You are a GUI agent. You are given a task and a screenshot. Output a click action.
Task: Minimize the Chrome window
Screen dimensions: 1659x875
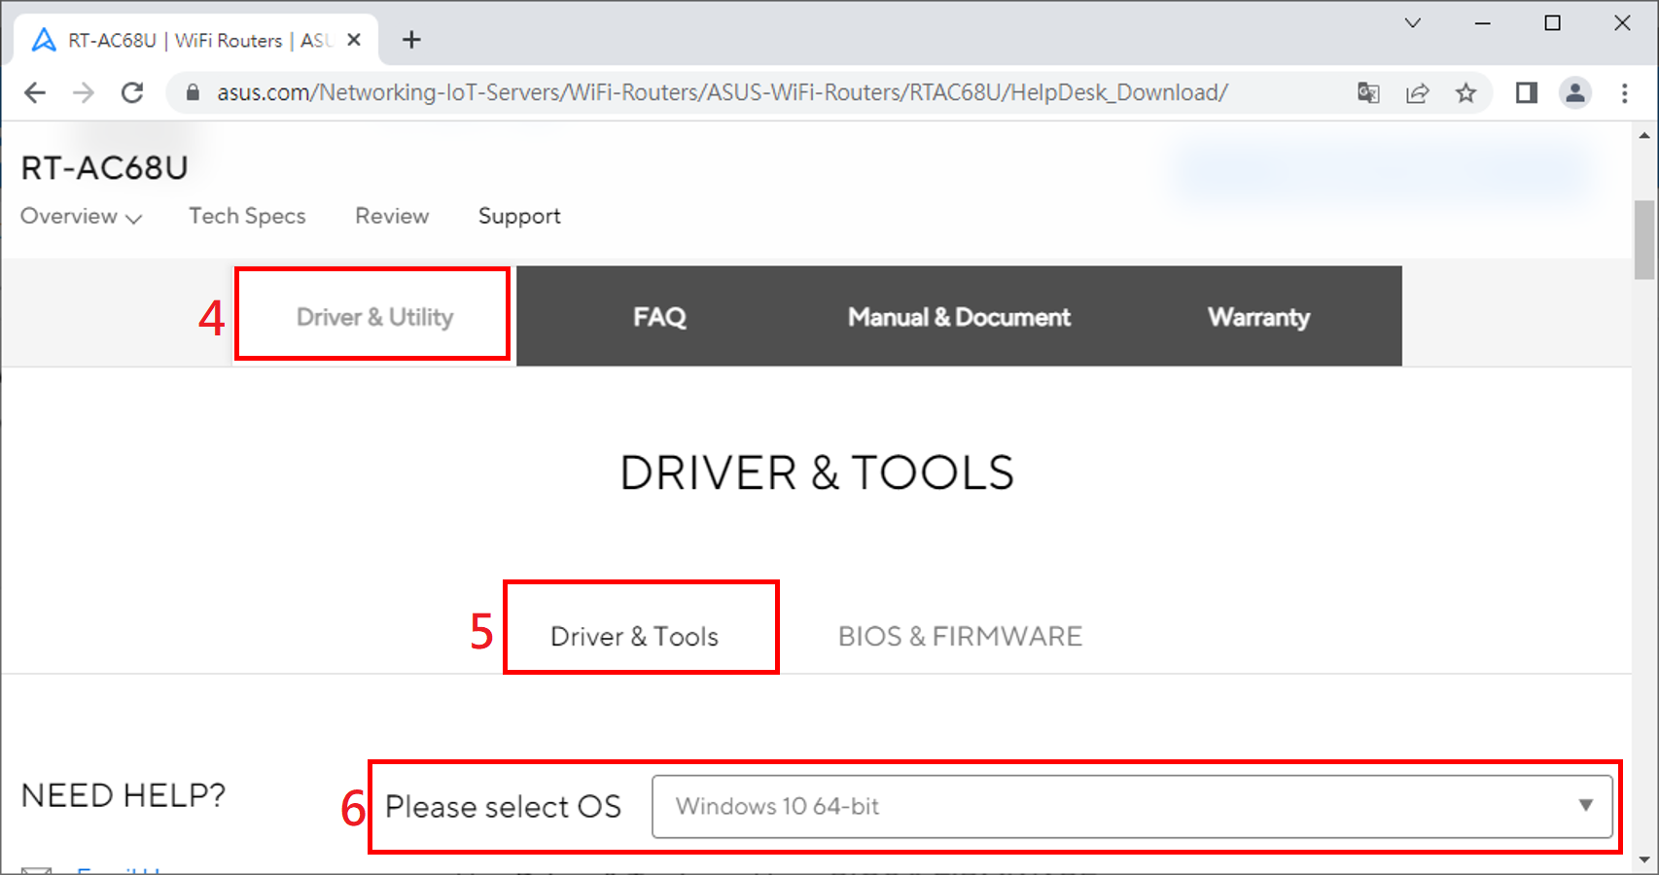pos(1482,23)
